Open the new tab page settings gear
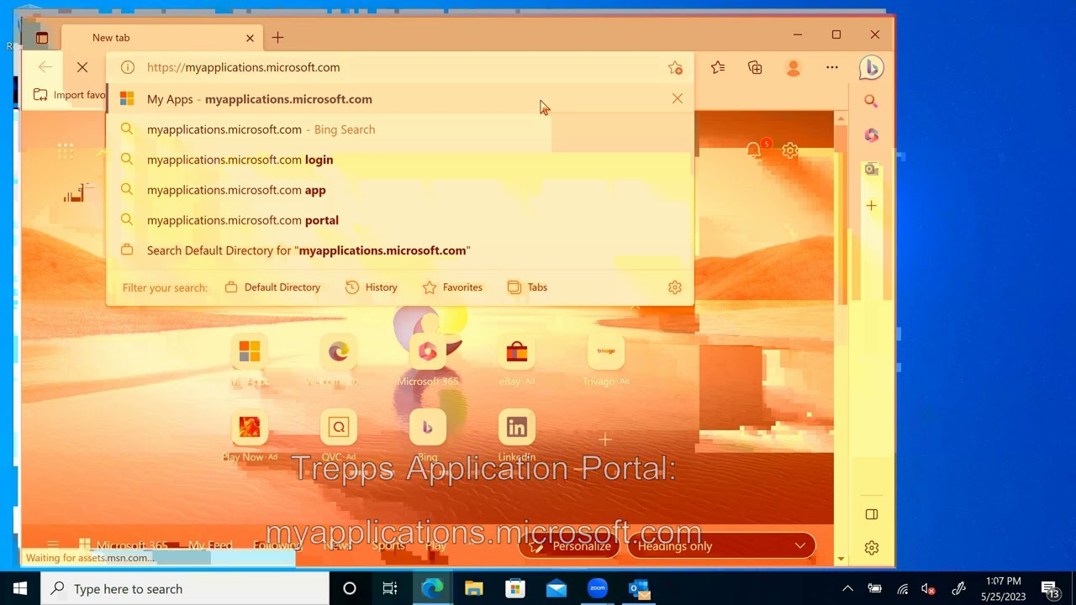This screenshot has height=605, width=1076. coord(790,150)
